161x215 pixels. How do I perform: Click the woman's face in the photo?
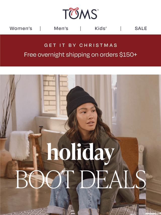point(87,118)
